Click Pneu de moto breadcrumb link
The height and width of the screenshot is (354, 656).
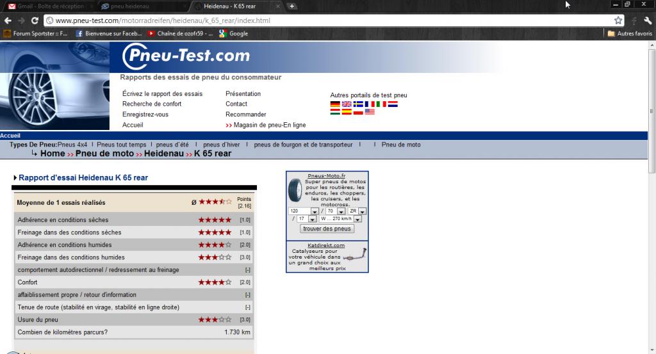pos(104,154)
